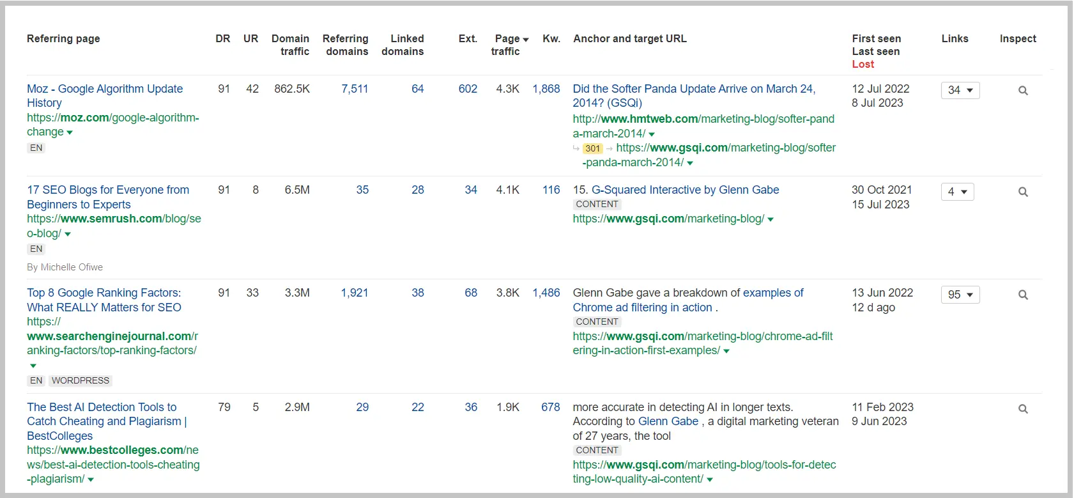Inspect the Best AI Detection Tools row

pyautogui.click(x=1023, y=409)
